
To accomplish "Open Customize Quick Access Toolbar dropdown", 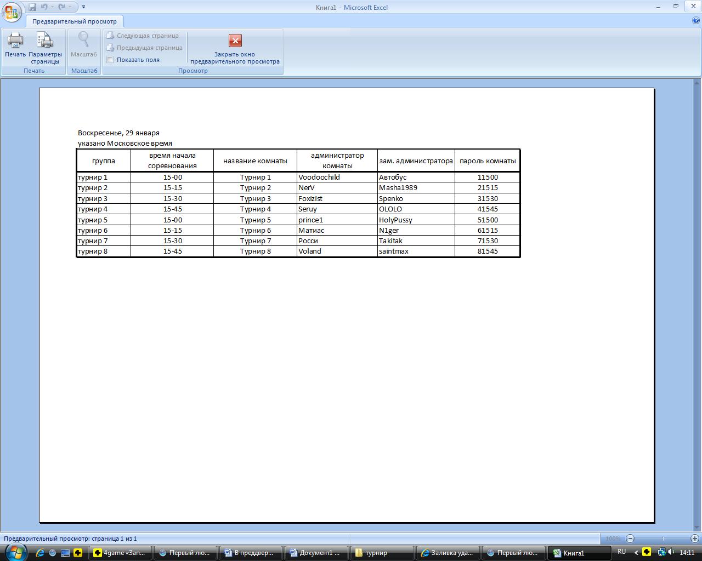I will pos(83,7).
